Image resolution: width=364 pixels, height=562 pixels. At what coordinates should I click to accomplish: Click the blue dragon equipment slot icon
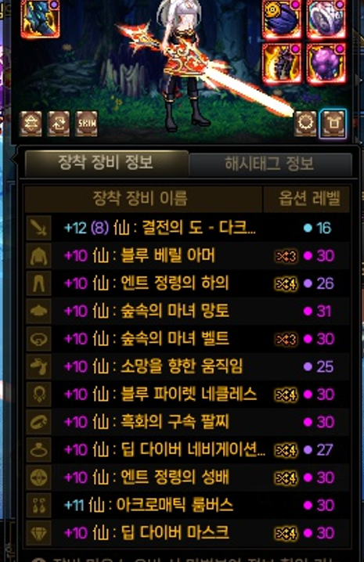point(40,18)
